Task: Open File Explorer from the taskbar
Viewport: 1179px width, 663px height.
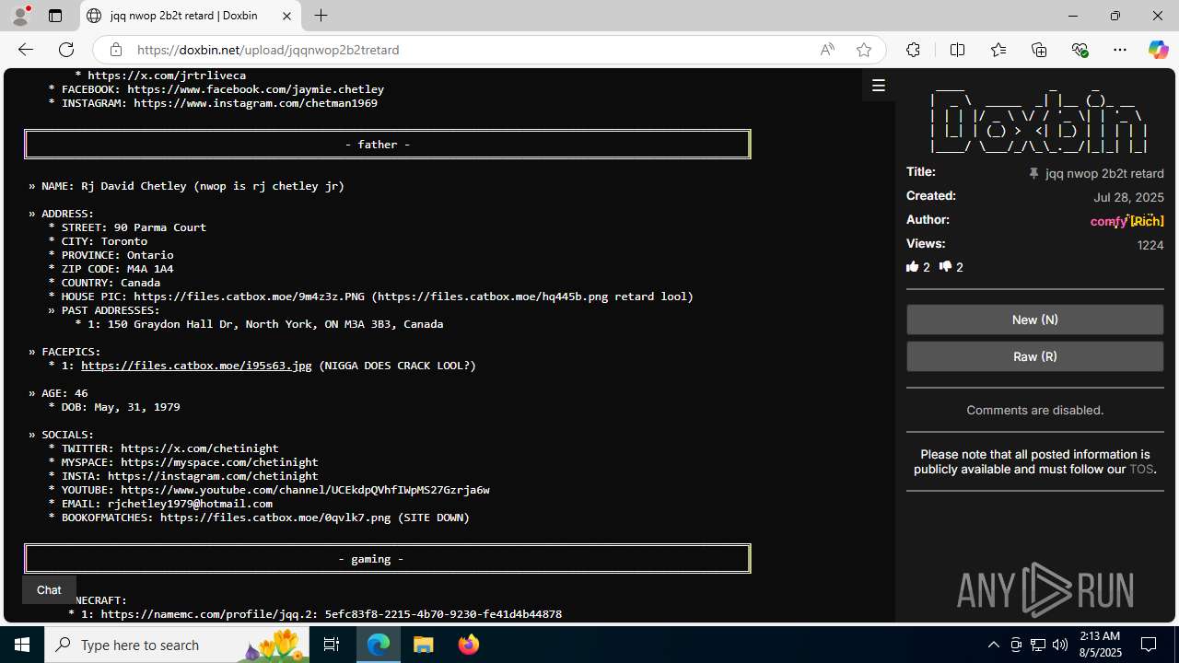Action: coord(424,645)
